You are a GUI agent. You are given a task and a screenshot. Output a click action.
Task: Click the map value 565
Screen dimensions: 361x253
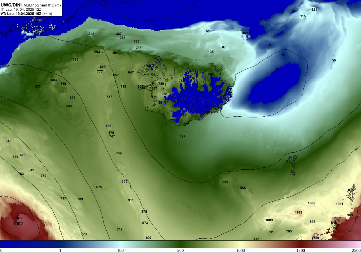click(x=243, y=188)
